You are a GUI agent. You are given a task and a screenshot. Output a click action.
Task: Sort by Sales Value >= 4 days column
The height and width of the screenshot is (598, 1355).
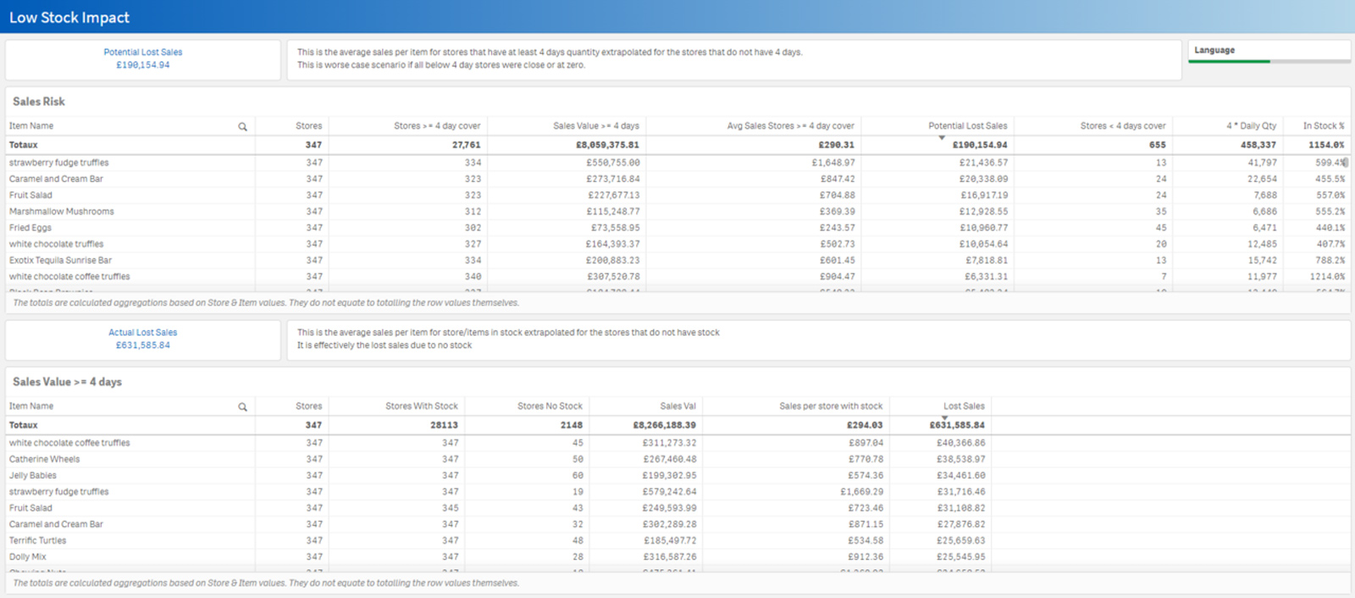(x=596, y=126)
